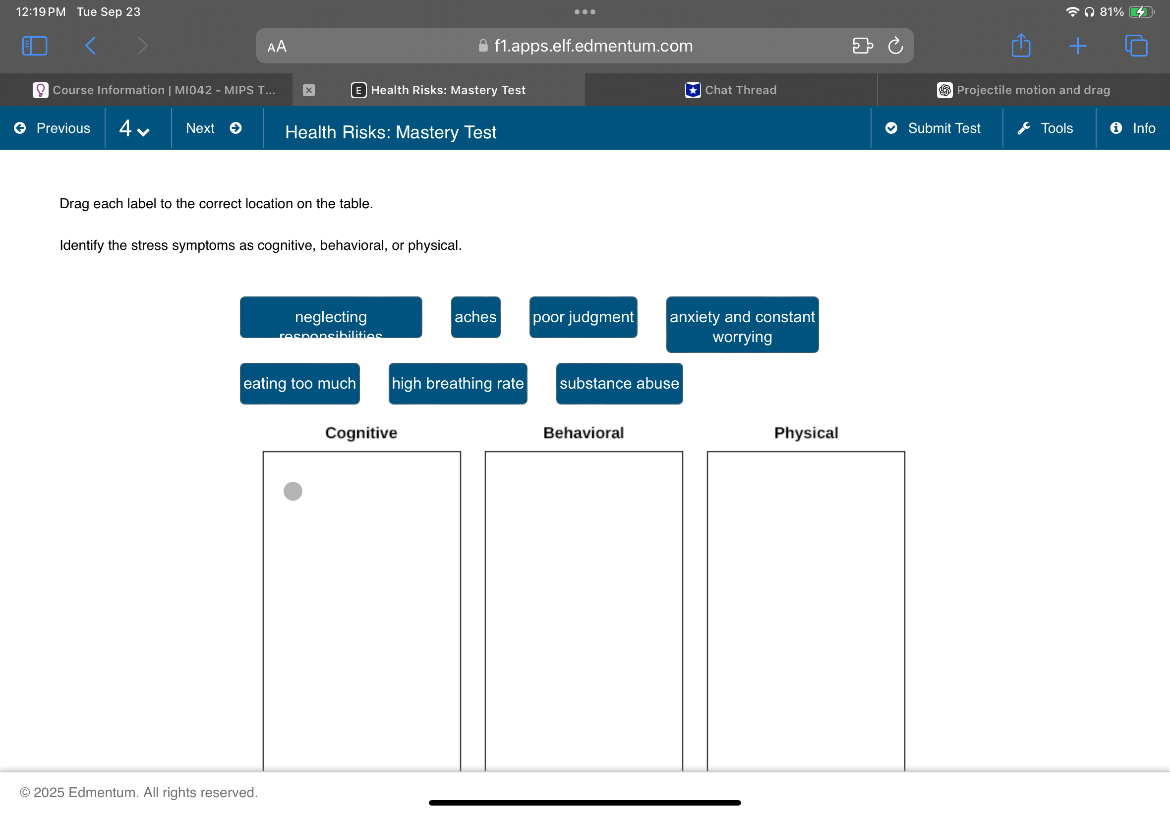The image size is (1170, 813).
Task: Open a new tab with plus icon
Action: pyautogui.click(x=1077, y=46)
